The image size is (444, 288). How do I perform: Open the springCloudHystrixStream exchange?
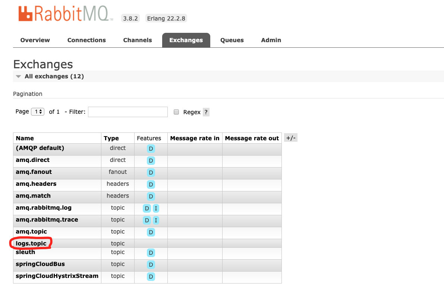pos(57,276)
